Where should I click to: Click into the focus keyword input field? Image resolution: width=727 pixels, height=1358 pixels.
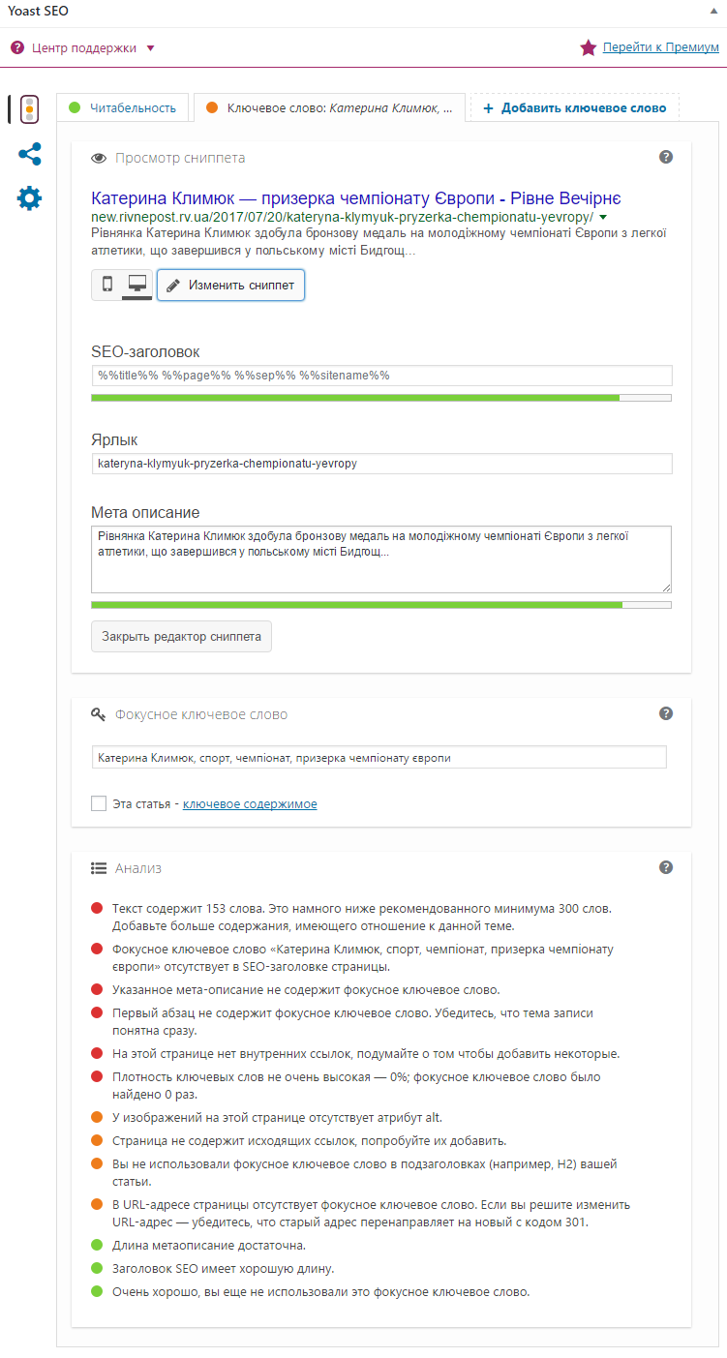coord(379,758)
